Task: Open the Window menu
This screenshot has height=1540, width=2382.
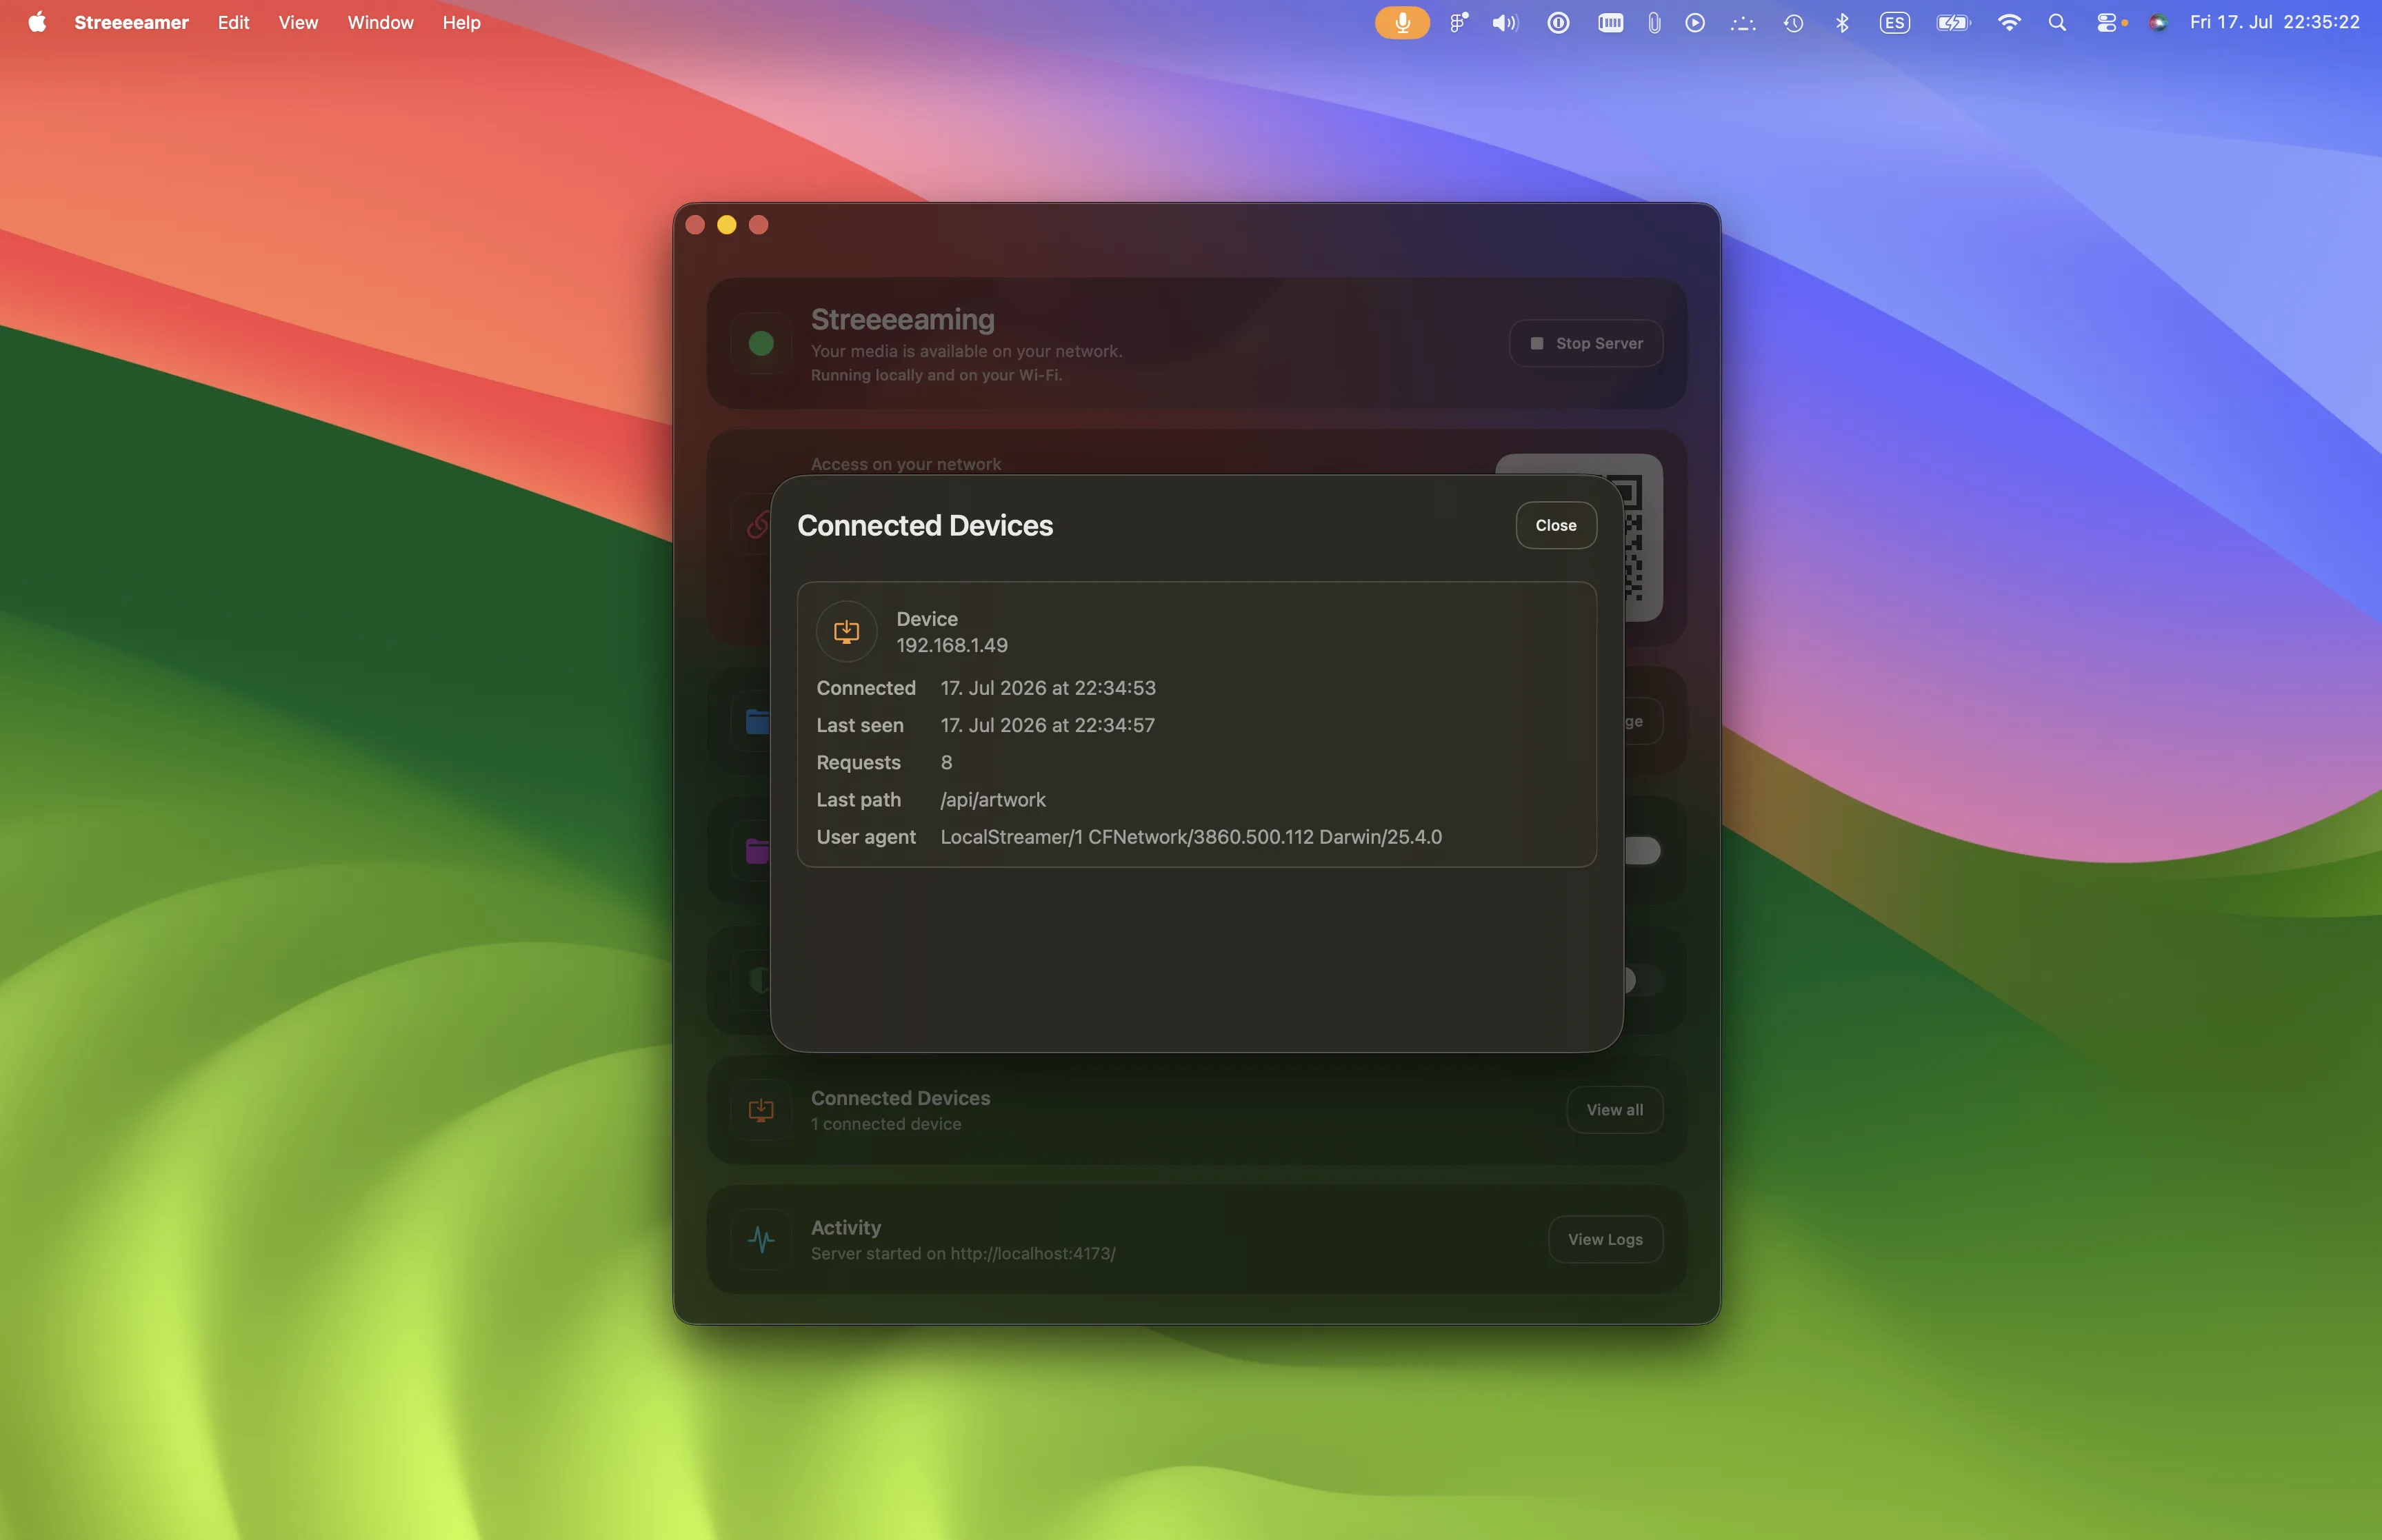Action: point(380,22)
